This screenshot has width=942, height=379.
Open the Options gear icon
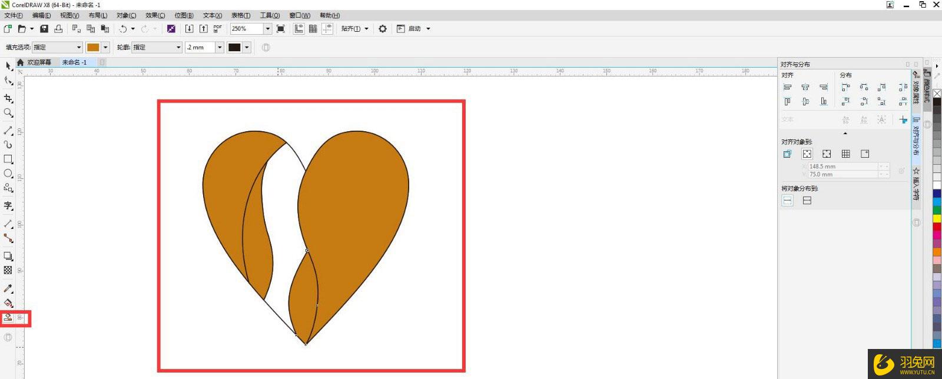pos(383,29)
